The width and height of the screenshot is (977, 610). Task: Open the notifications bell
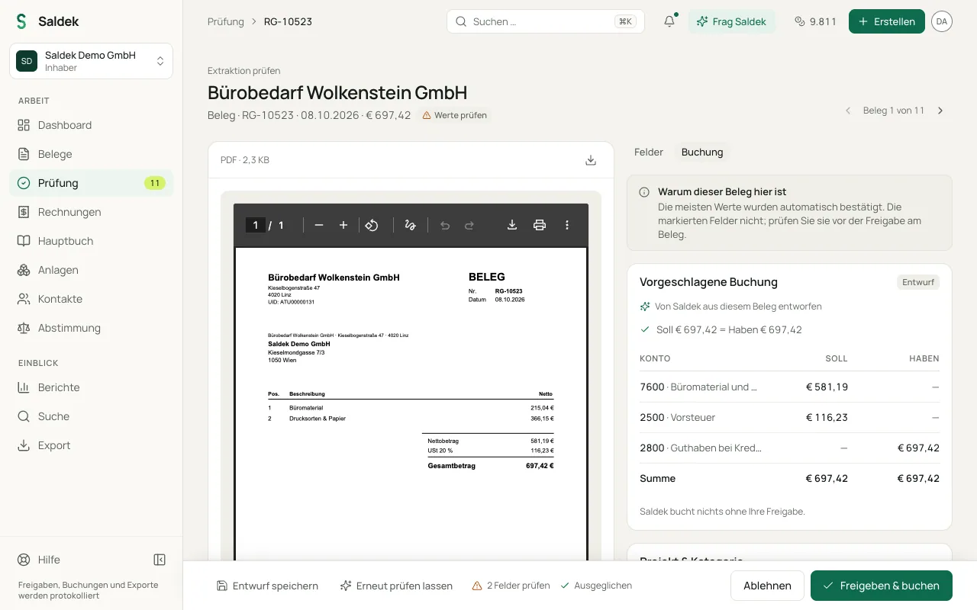point(669,21)
